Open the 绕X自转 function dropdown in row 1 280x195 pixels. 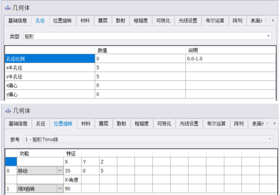pos(60,188)
